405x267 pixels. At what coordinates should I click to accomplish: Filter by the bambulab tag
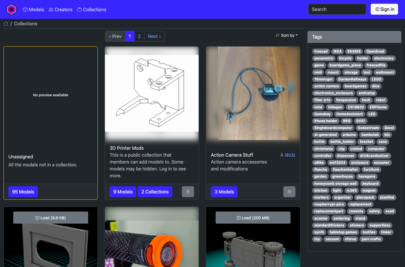click(x=370, y=135)
